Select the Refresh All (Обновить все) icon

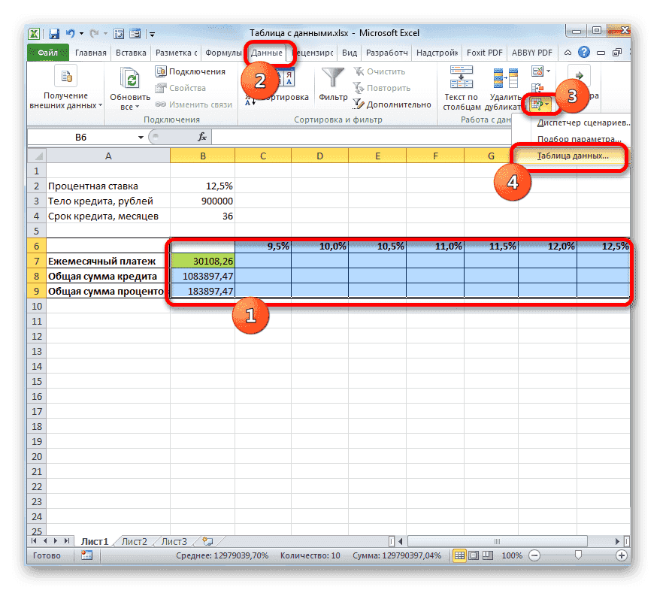(129, 79)
